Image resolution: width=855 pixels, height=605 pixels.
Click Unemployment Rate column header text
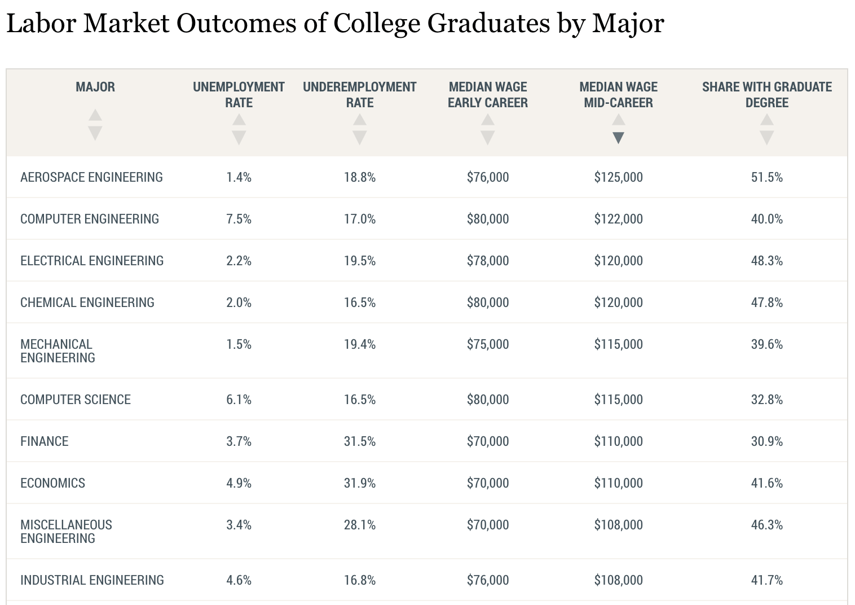[239, 95]
